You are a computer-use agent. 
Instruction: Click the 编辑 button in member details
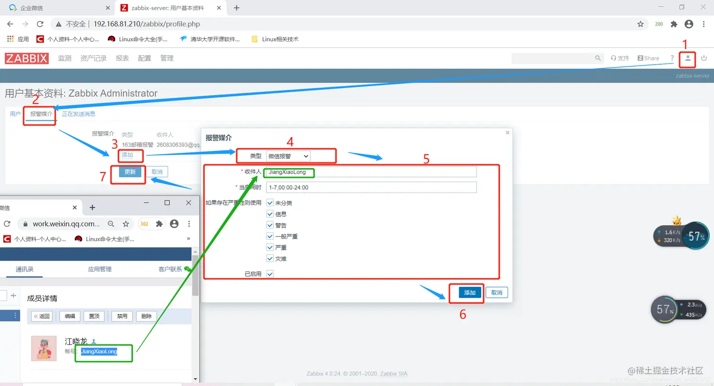pyautogui.click(x=70, y=316)
